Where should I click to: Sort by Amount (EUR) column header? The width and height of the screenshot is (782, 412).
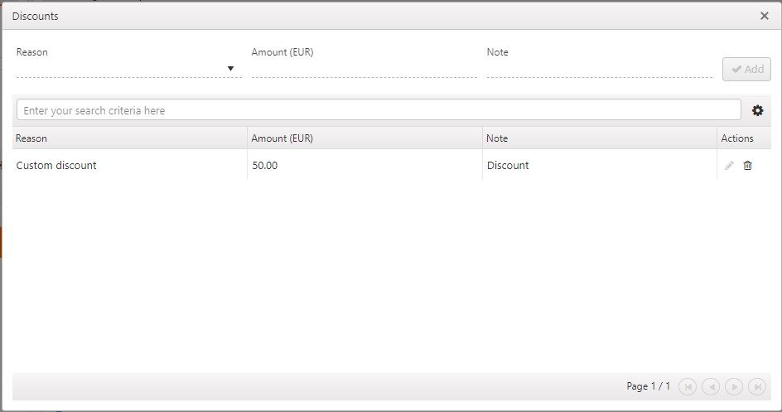pyautogui.click(x=364, y=138)
